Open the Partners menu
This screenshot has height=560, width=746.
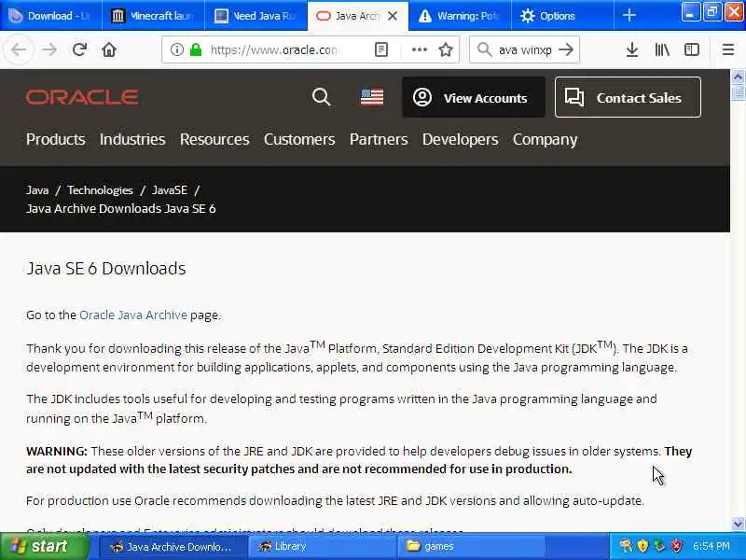point(379,139)
